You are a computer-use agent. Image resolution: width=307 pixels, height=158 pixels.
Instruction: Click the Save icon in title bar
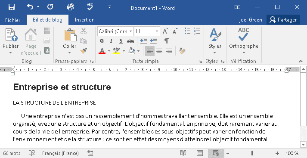(12, 7)
